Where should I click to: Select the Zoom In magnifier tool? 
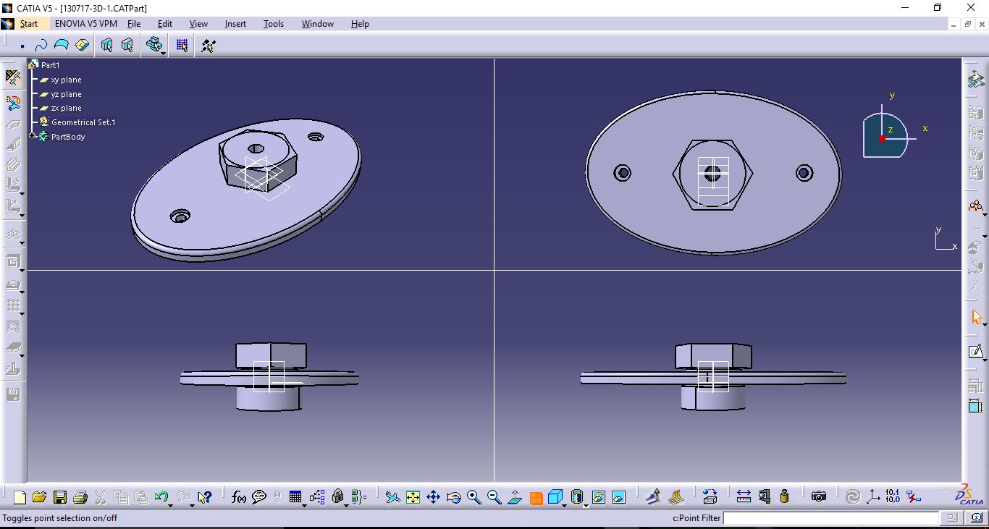[x=474, y=497]
